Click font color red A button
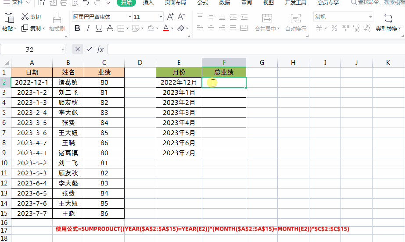This screenshot has width=405, height=242. (x=166, y=28)
